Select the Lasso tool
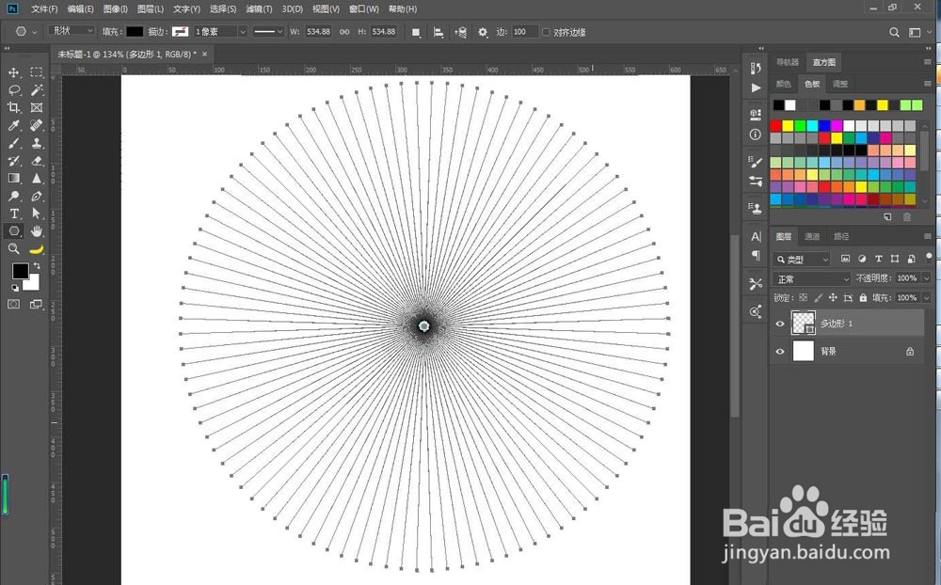 click(x=14, y=90)
